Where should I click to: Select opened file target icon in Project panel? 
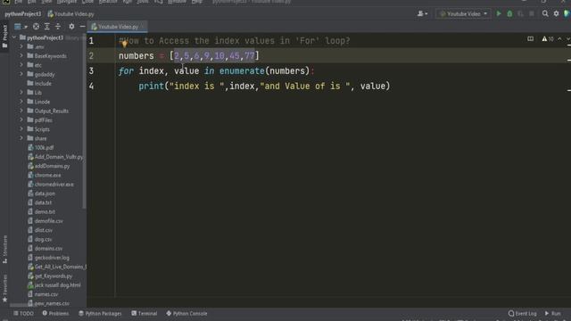click(x=36, y=27)
